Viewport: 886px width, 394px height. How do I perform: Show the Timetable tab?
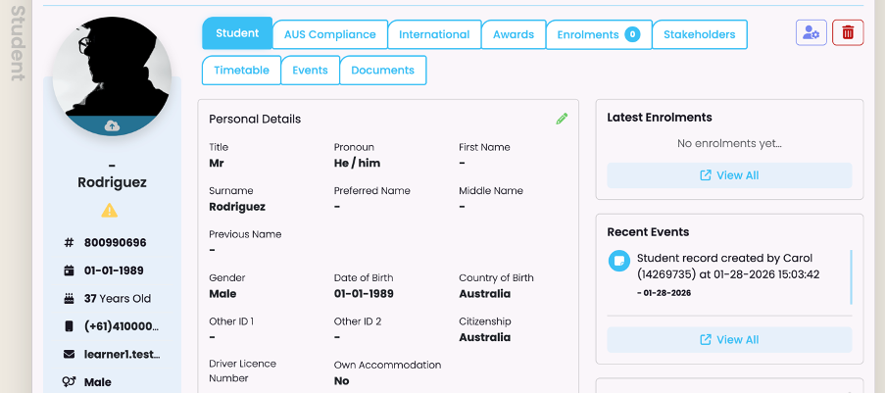click(x=241, y=71)
